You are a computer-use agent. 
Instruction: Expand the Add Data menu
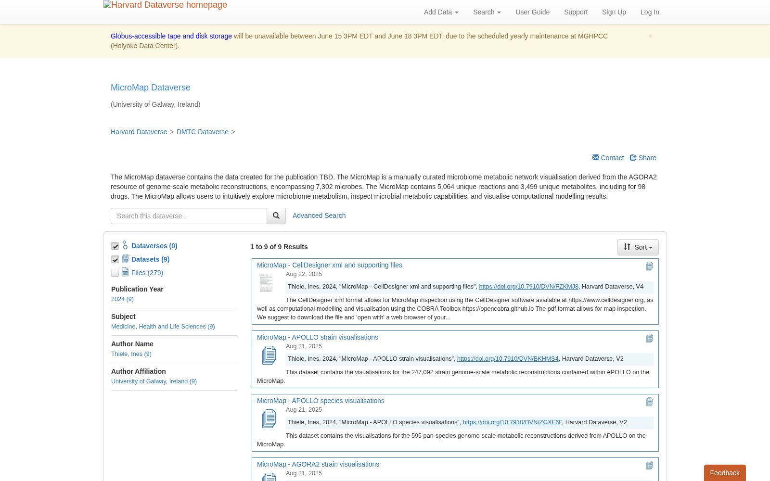tap(441, 12)
